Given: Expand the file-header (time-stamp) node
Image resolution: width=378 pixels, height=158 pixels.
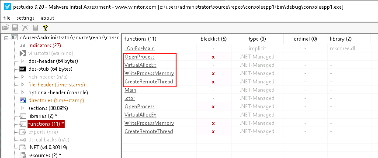Looking at the screenshot, I should [x=23, y=85].
